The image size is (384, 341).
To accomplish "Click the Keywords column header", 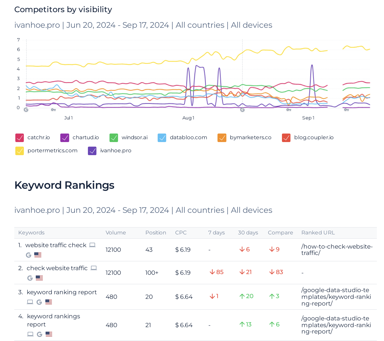I will pyautogui.click(x=31, y=233).
